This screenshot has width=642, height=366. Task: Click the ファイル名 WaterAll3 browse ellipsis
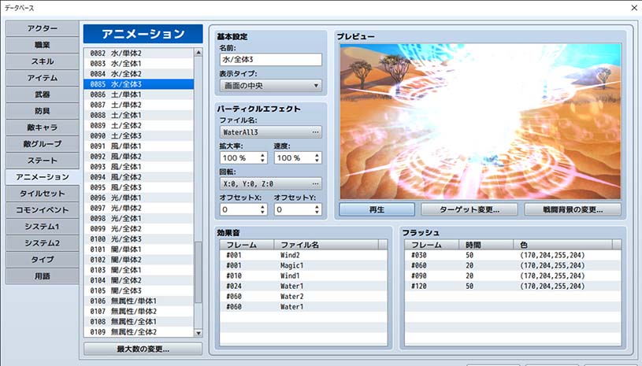coord(316,132)
